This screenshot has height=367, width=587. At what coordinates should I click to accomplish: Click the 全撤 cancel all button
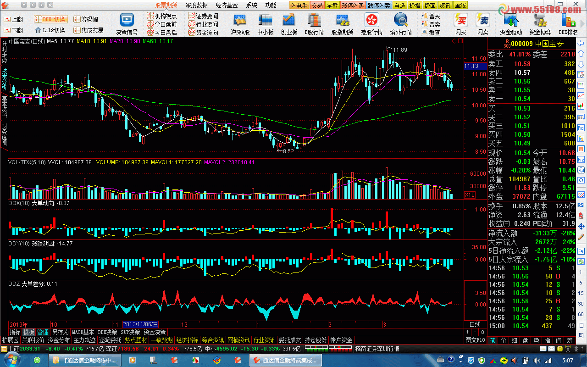pyautogui.click(x=332, y=6)
